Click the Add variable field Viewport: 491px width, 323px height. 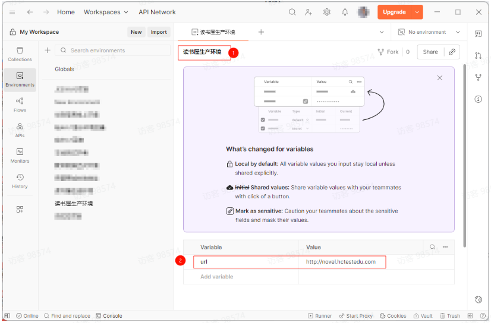241,277
